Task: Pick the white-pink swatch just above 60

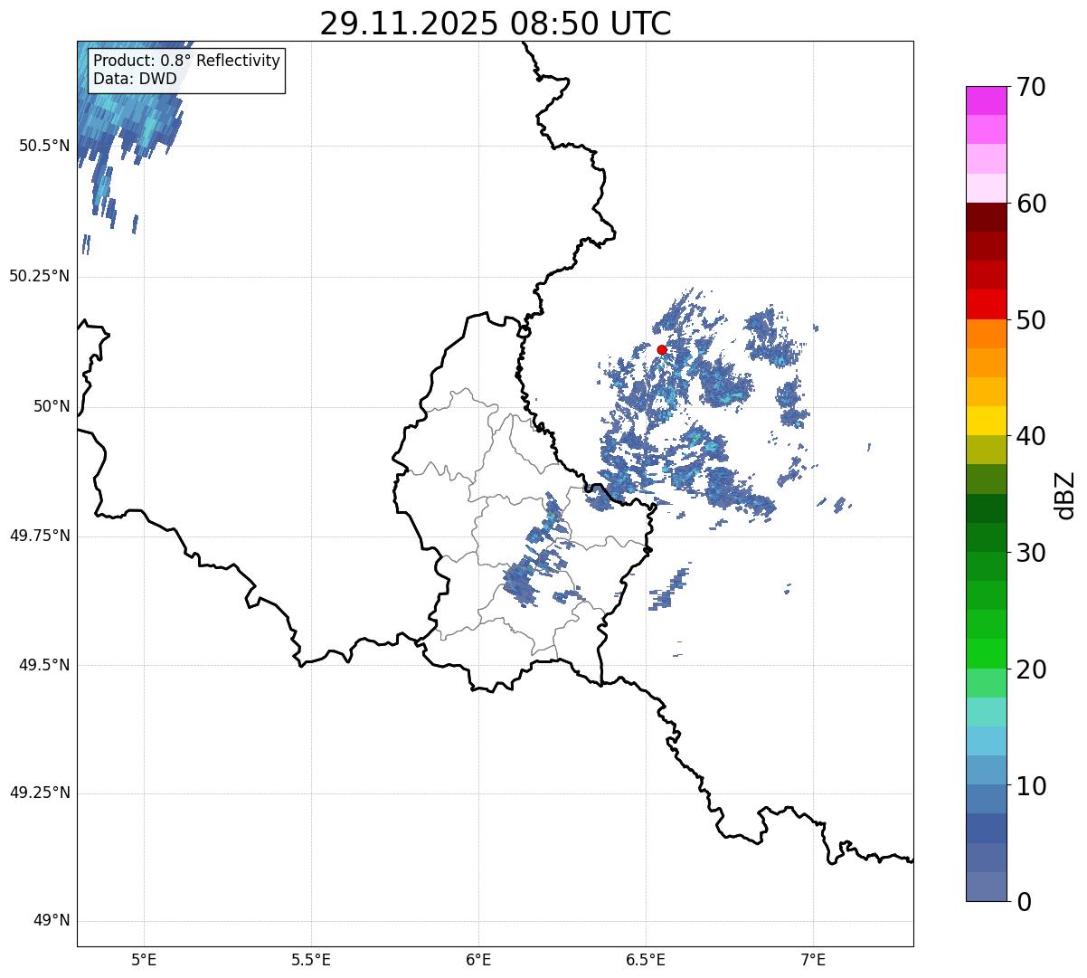Action: coord(986,188)
